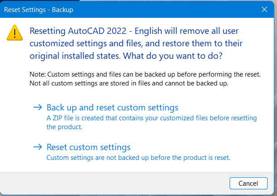The height and width of the screenshot is (196, 277).
Task: Cancel the reset settings dialog
Action: click(248, 184)
